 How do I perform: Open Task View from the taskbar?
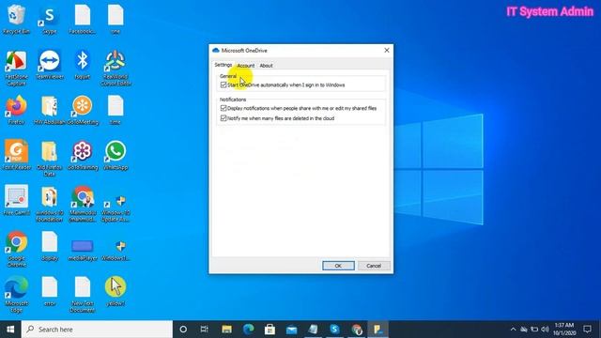(205, 330)
